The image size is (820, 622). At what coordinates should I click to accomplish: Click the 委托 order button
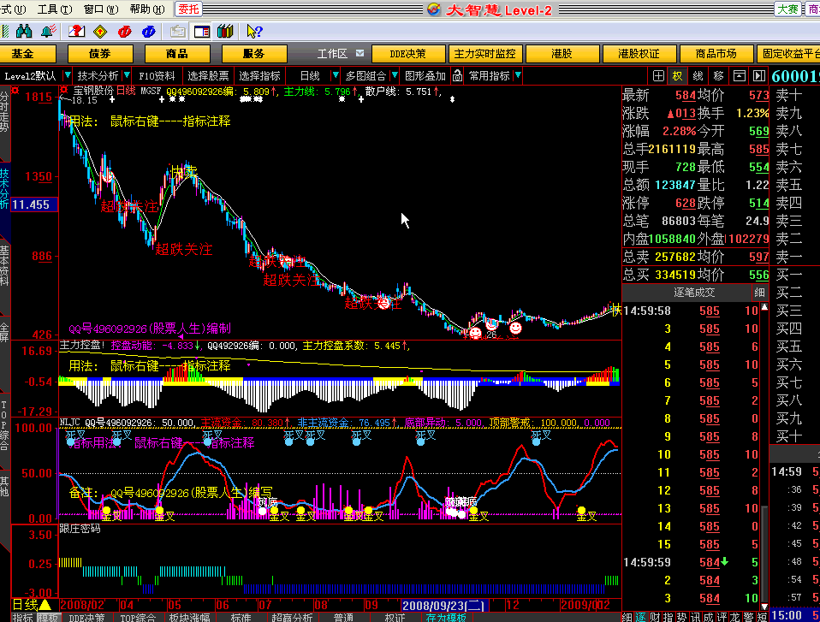point(188,9)
